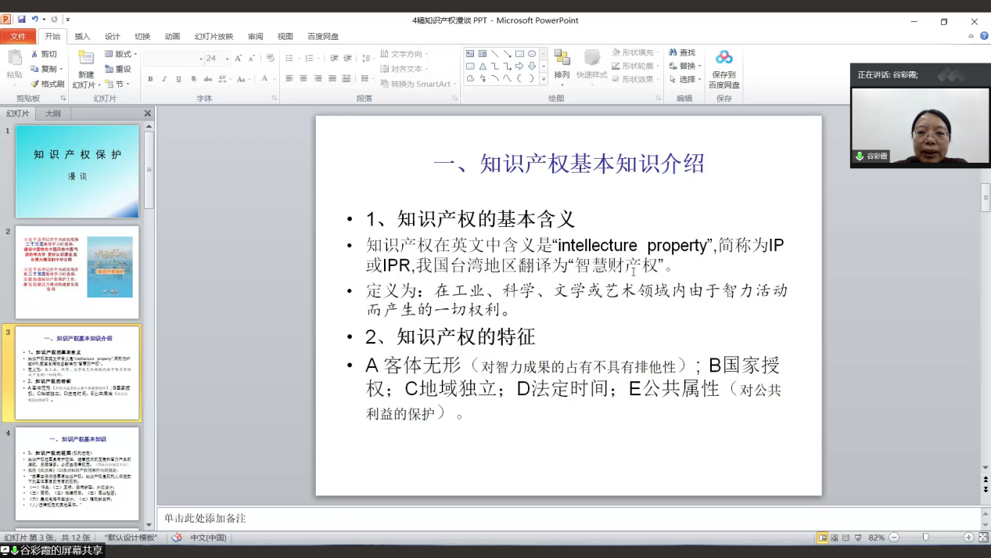This screenshot has height=558, width=991.
Task: Expand the shapes gallery more arrow
Action: click(544, 79)
